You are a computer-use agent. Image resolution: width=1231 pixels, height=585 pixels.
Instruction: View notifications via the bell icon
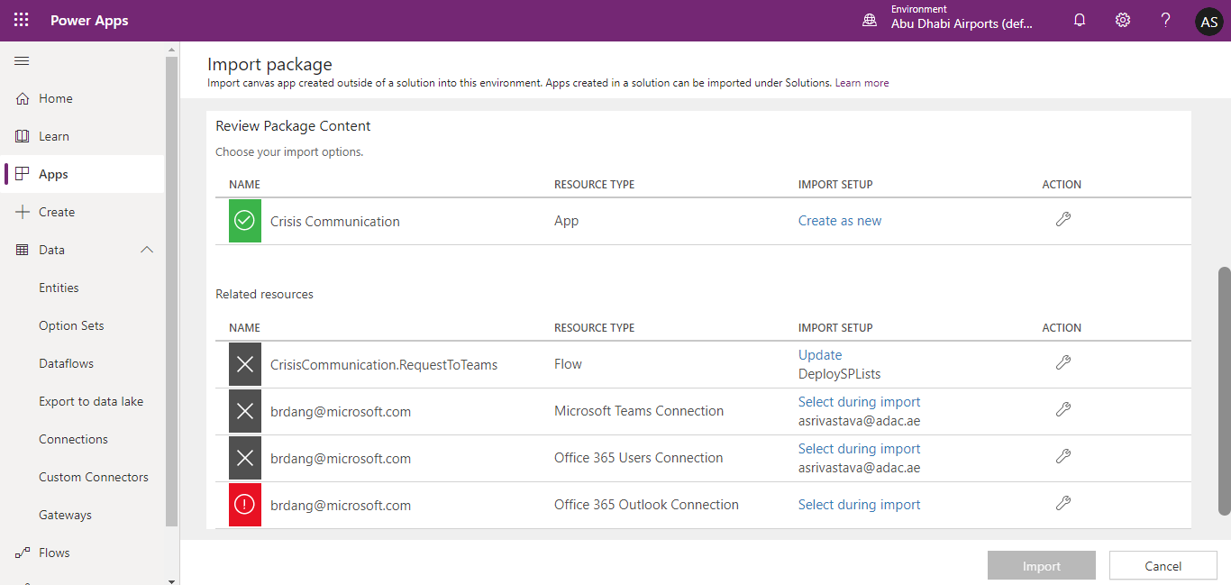coord(1079,20)
